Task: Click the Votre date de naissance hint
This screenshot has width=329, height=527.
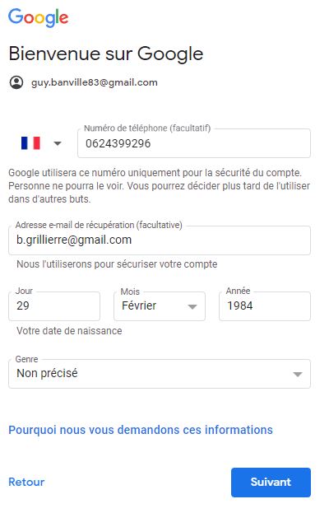Action: coord(69,331)
